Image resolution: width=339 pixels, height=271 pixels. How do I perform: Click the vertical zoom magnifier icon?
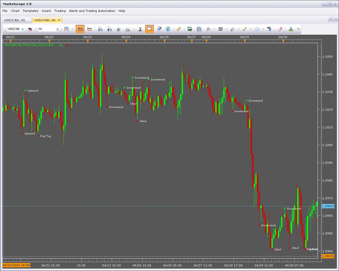tap(128, 29)
